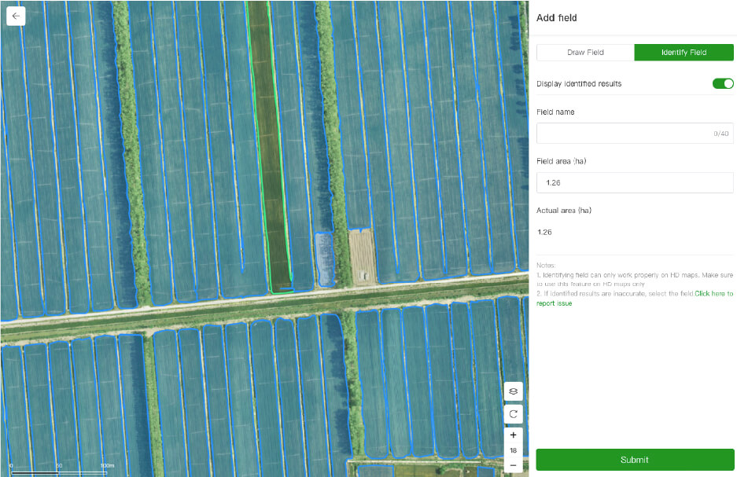Viewport: 737px width, 477px height.
Task: Click the Field name label
Action: point(555,112)
